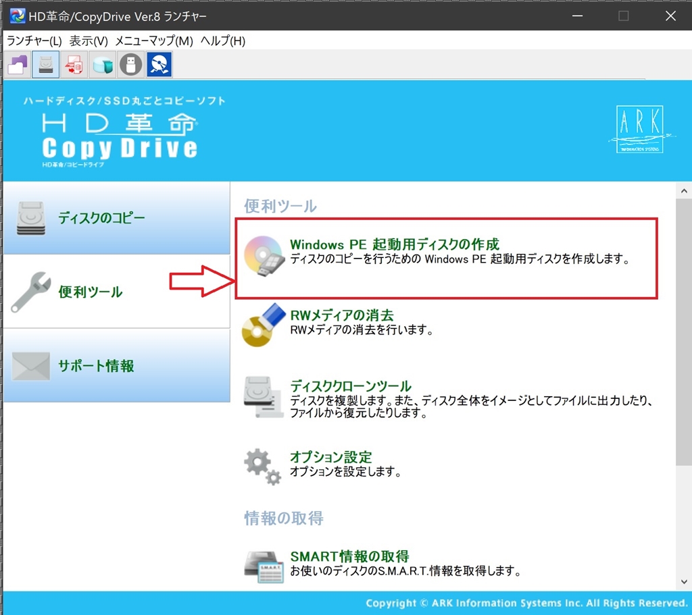Click the teal cylinder disk toolbar icon
The height and width of the screenshot is (615, 692).
(103, 65)
